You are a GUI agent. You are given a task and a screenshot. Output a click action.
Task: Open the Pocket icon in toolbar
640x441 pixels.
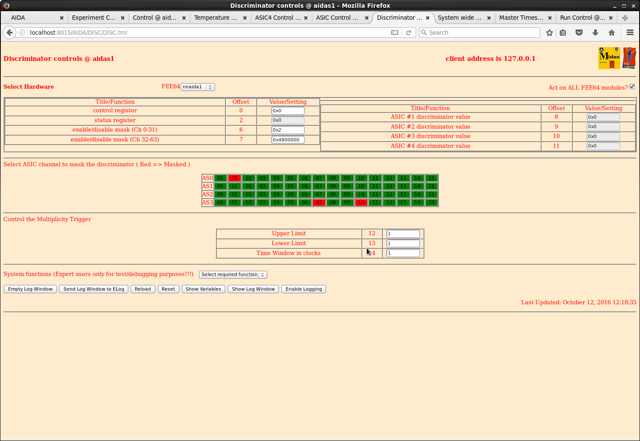(x=579, y=33)
